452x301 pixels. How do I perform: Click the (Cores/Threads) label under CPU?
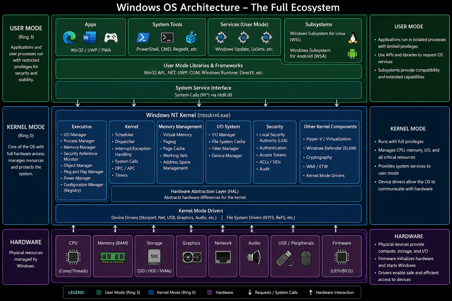click(73, 271)
